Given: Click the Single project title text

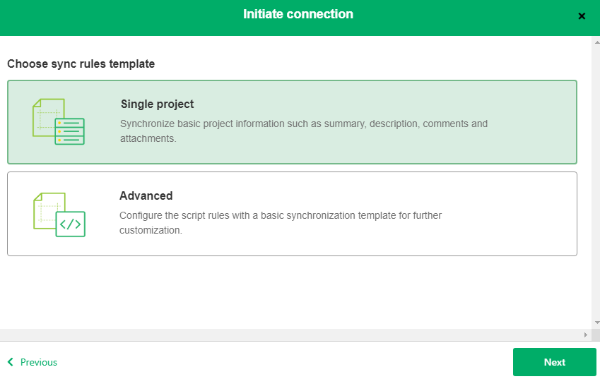Looking at the screenshot, I should (x=157, y=104).
